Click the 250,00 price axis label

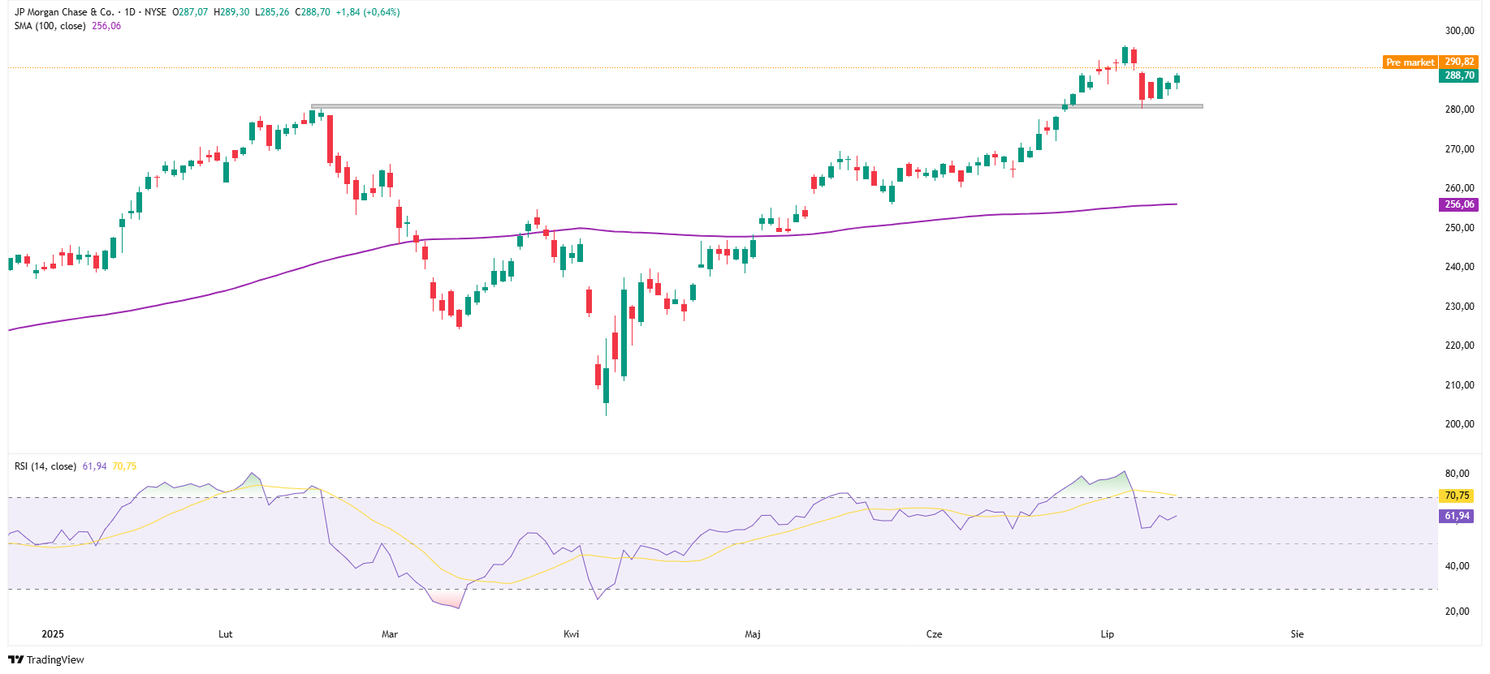(x=1459, y=228)
